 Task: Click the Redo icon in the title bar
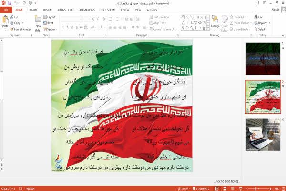24,3
